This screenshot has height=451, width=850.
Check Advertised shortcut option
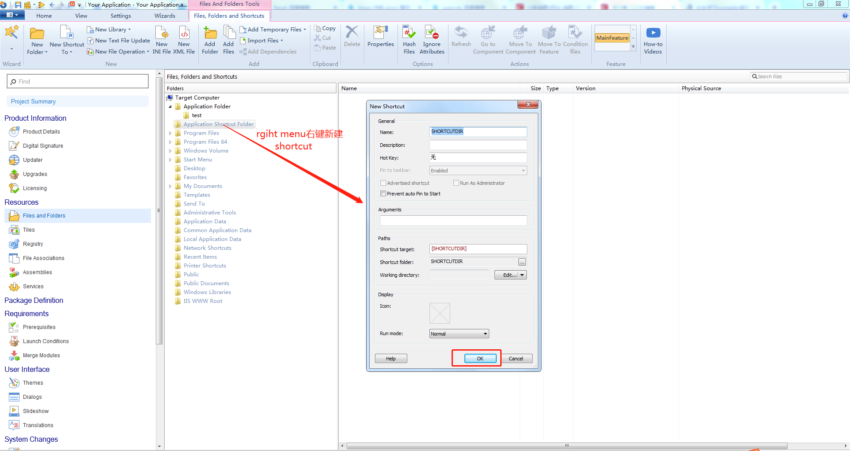coord(383,183)
